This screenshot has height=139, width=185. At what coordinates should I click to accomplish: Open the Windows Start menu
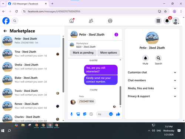(3, 131)
